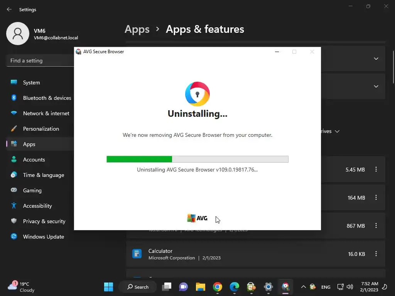Screen dimensions: 395x296
Task: Show hidden system tray icons
Action: point(304,287)
